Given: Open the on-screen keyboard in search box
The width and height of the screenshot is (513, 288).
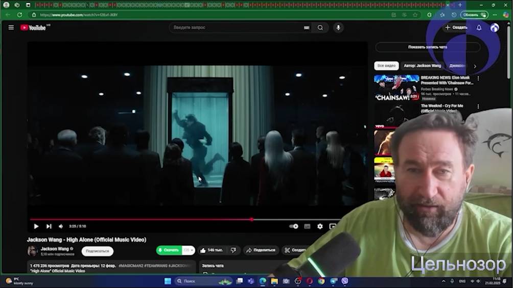Looking at the screenshot, I should pos(307,28).
